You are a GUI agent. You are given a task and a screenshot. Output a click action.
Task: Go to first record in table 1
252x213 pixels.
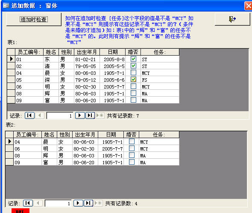click(29, 115)
